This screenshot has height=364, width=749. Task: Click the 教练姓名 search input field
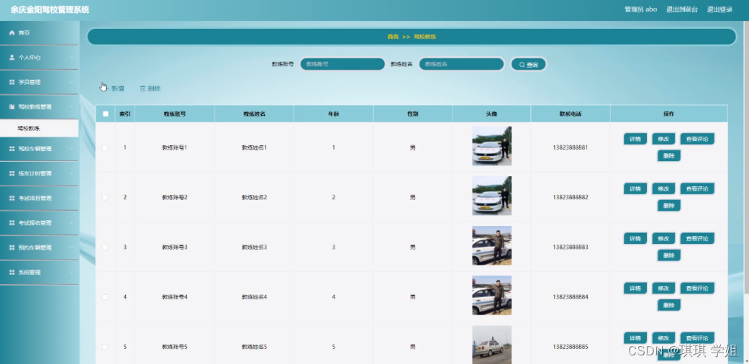pos(461,64)
